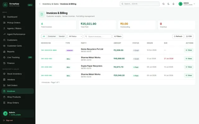
Task: Open Customers in sidebar
Action: point(18,40)
